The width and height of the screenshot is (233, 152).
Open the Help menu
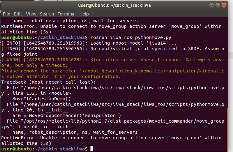pos(84,14)
